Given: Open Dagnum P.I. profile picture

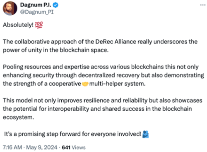Looking at the screenshot, I should click(x=10, y=8).
